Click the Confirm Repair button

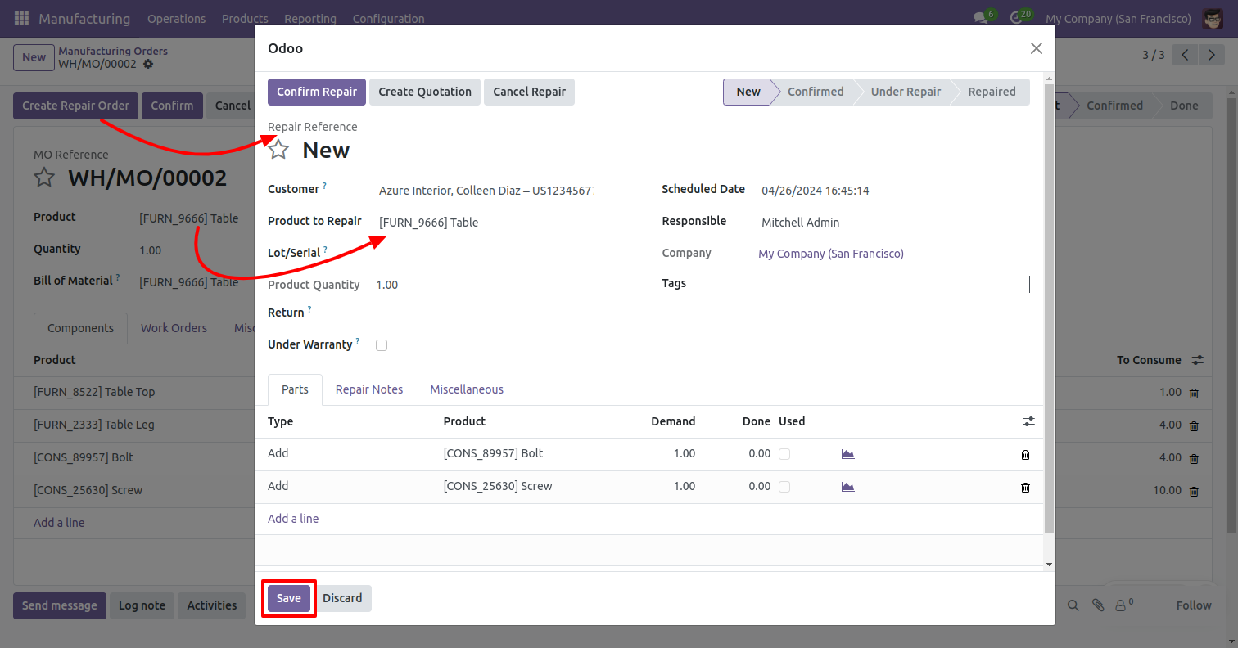coord(317,92)
